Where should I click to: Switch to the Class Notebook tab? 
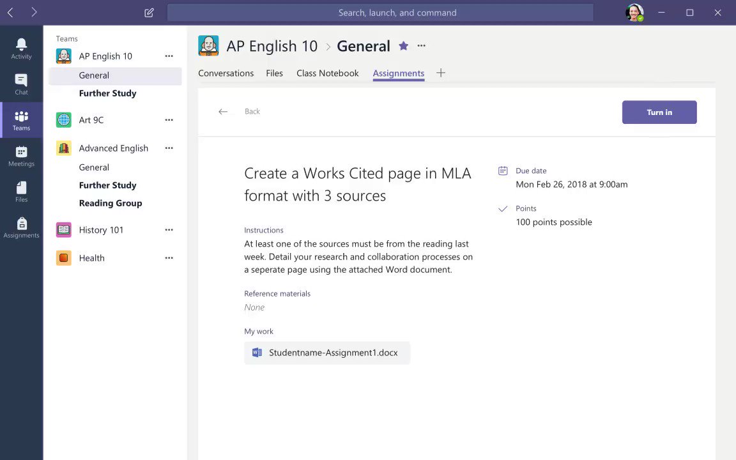pyautogui.click(x=328, y=73)
